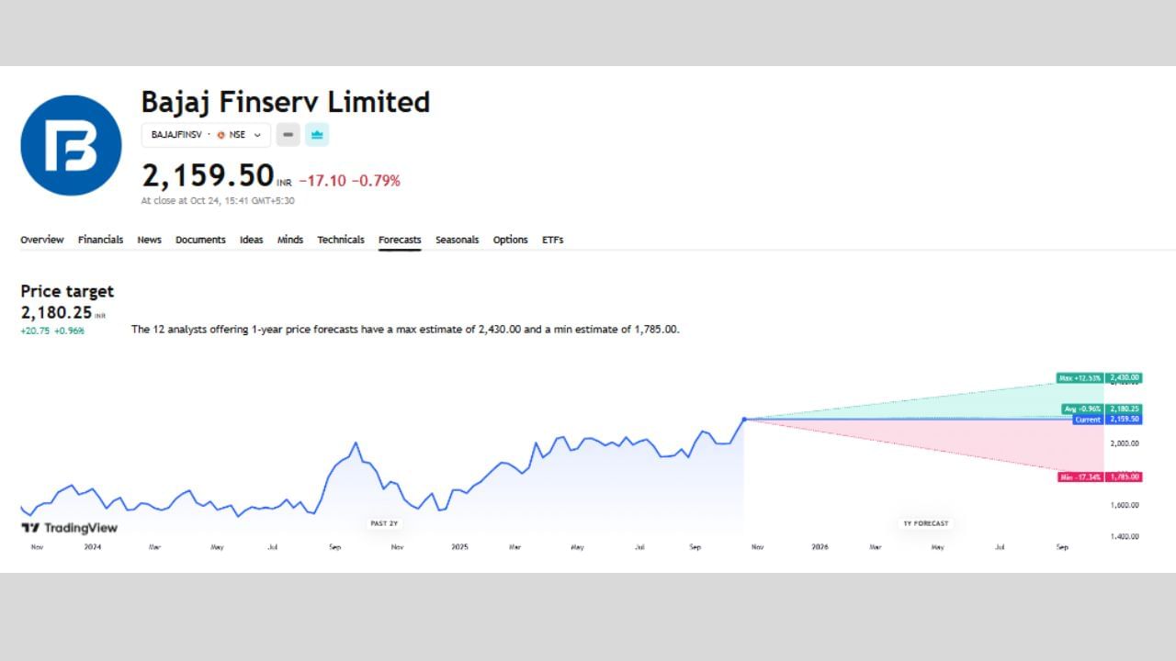
Task: Click the Avg +0.96% target label
Action: point(1082,408)
